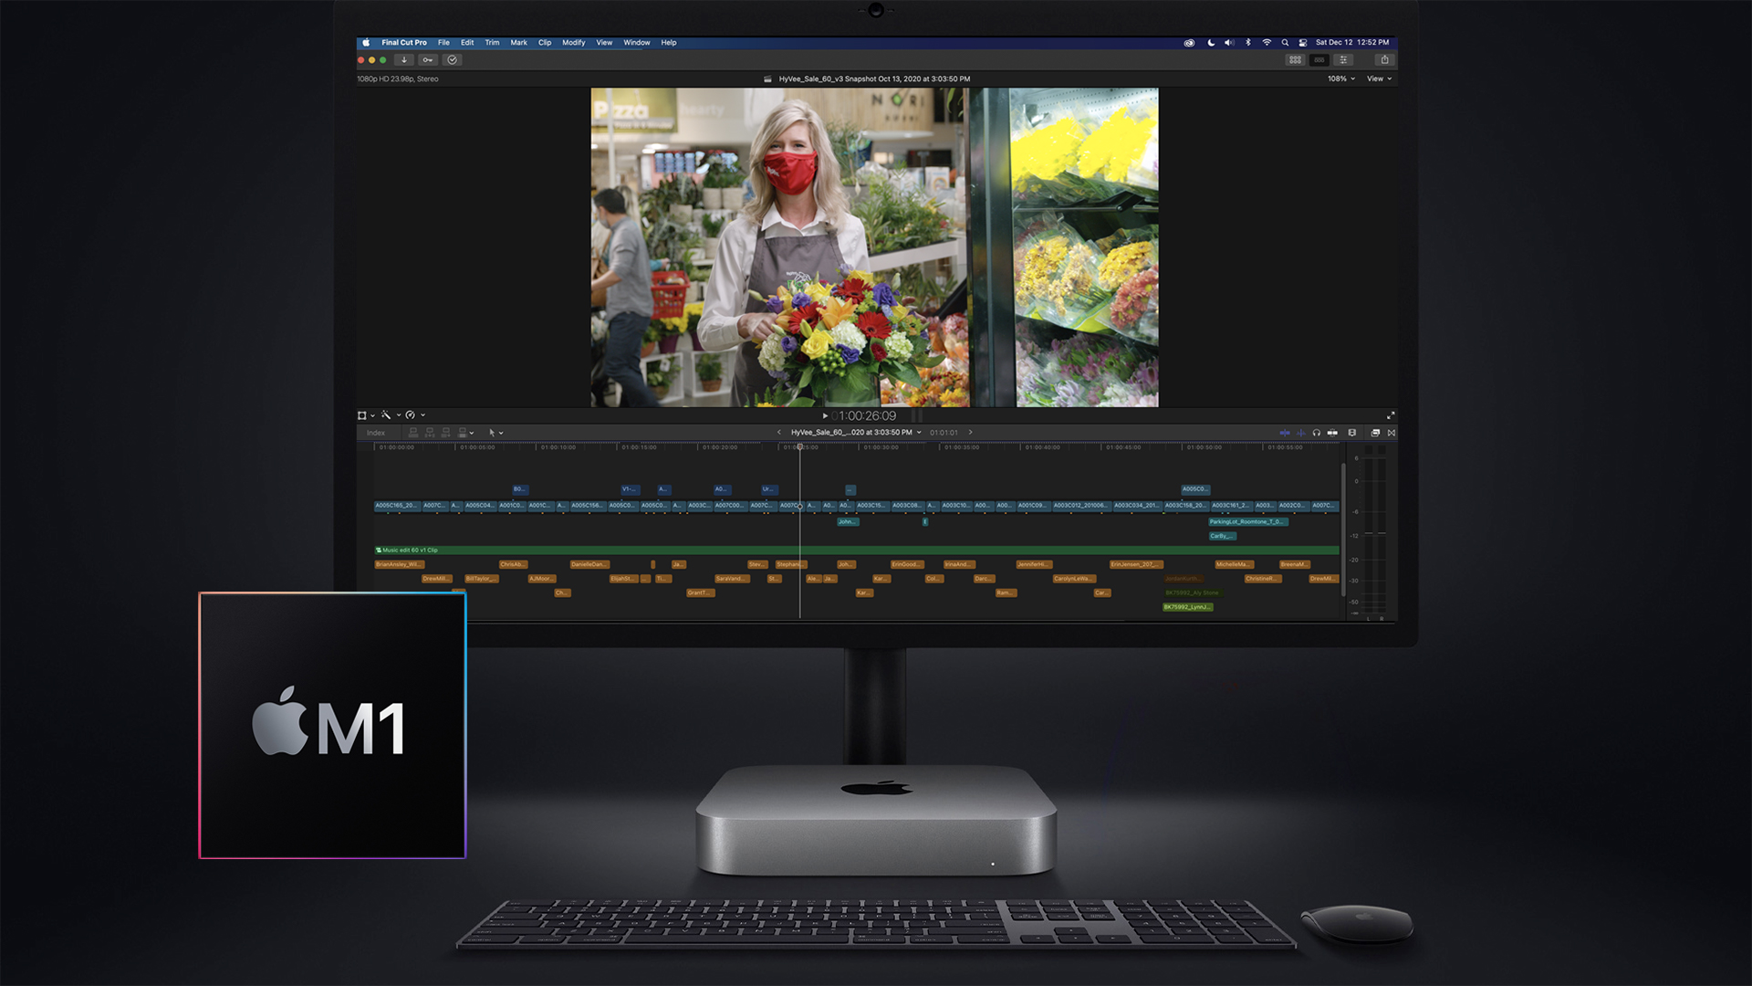Open the Clip menu

[x=545, y=43]
